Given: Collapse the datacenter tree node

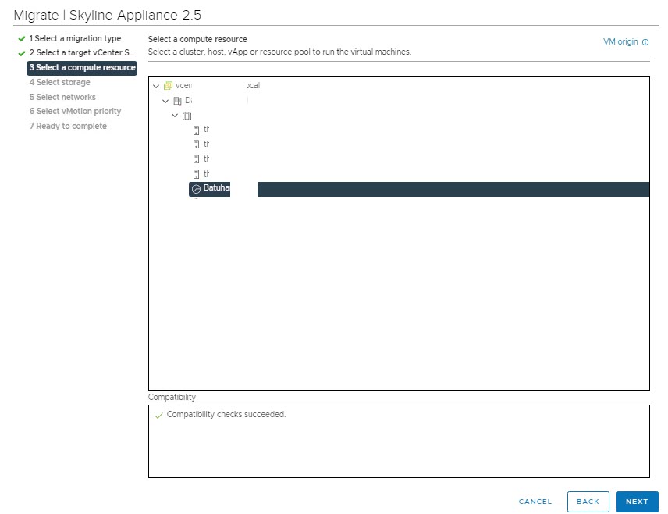Looking at the screenshot, I should coord(165,101).
